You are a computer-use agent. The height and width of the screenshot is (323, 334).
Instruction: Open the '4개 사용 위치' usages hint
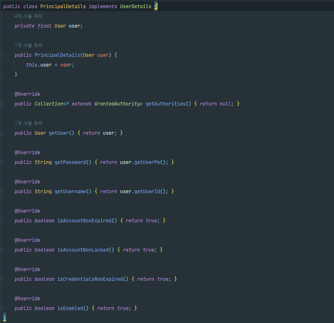pyautogui.click(x=28, y=16)
